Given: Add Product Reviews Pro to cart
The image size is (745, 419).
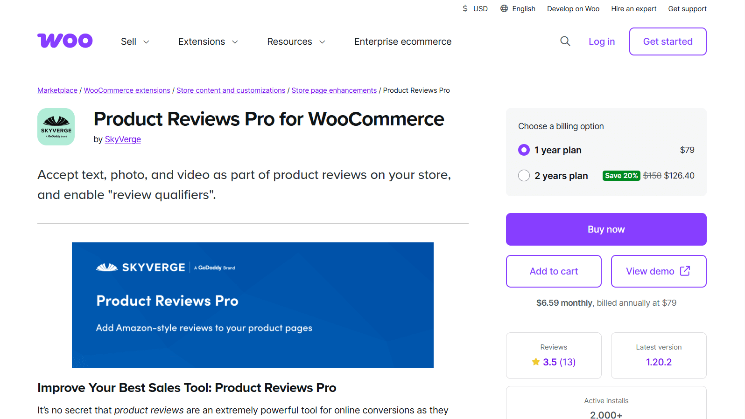Looking at the screenshot, I should (x=554, y=271).
